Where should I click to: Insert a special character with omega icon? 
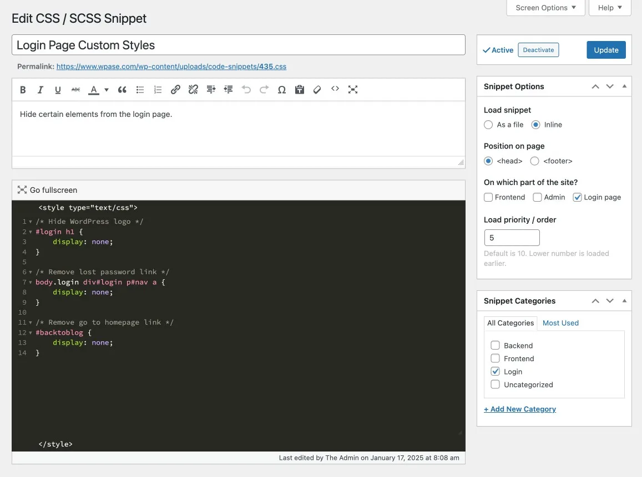coord(282,90)
